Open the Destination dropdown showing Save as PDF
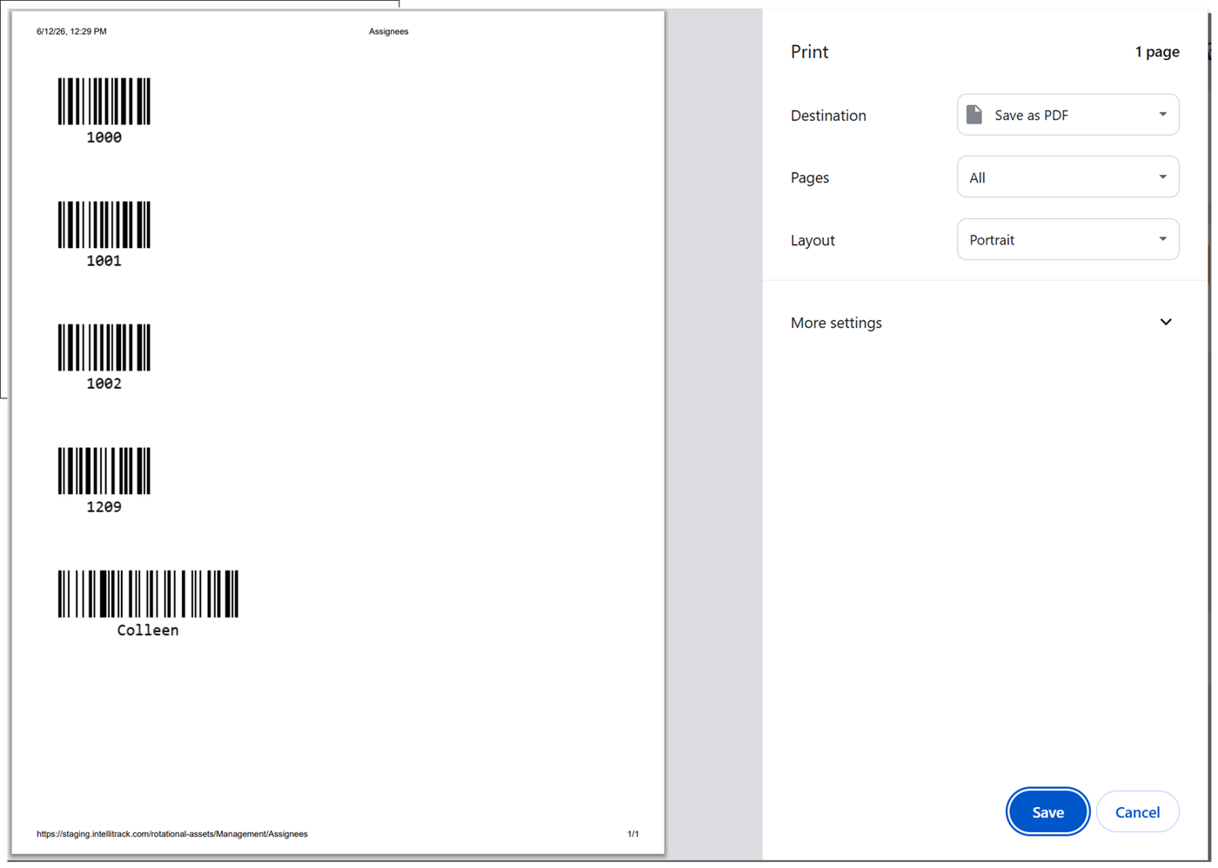 [1067, 115]
